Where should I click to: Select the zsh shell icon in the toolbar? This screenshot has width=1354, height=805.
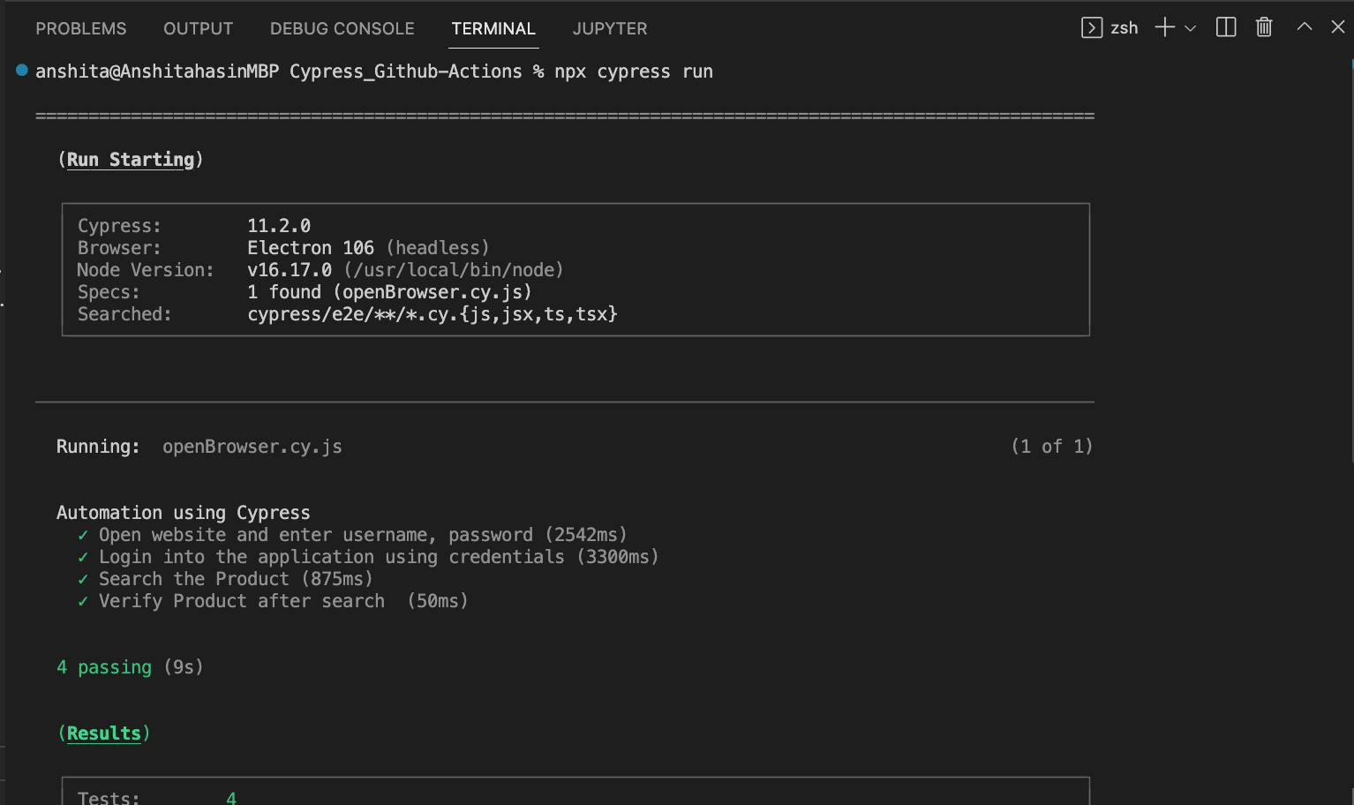[1091, 27]
